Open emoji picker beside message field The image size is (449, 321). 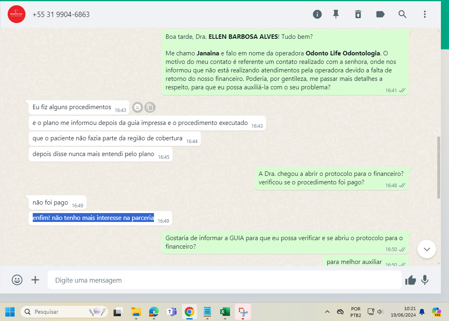(x=17, y=280)
